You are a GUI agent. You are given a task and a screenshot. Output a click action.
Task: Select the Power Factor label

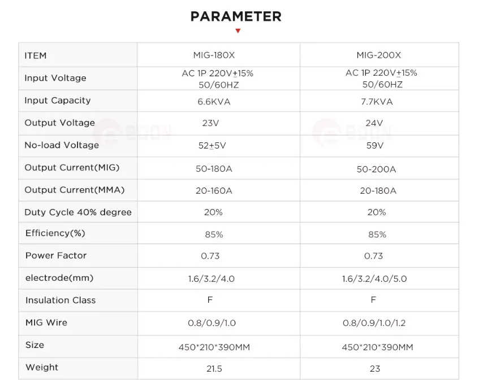click(x=56, y=255)
